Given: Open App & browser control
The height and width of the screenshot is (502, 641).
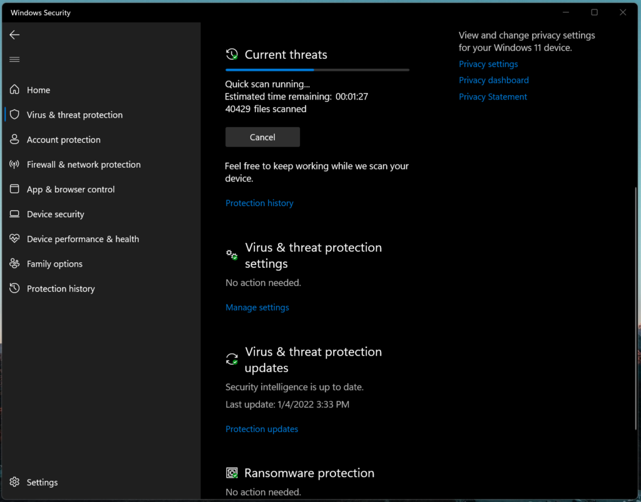Looking at the screenshot, I should point(103,189).
